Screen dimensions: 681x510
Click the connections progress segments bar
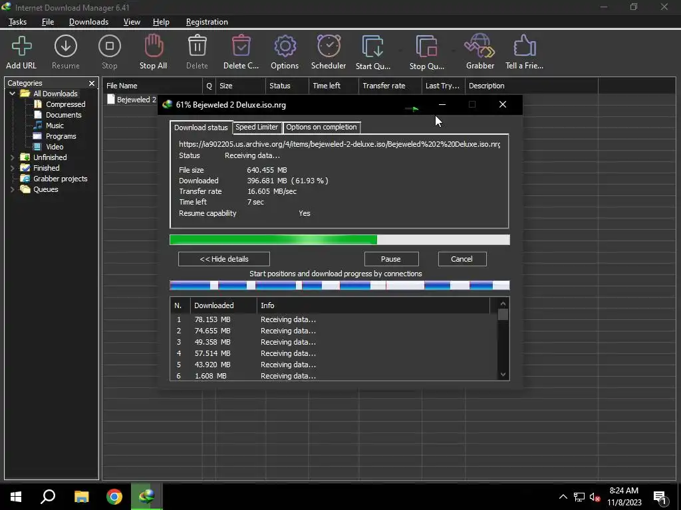(340, 285)
